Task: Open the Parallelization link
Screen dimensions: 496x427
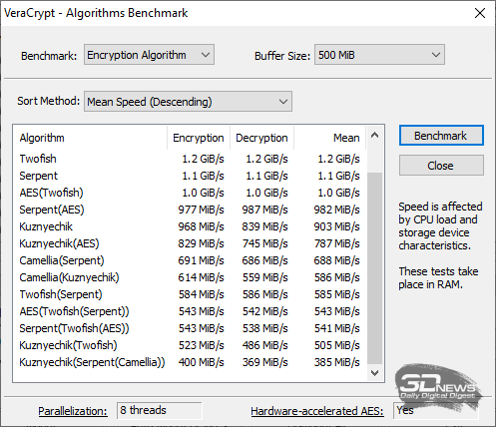Action: click(73, 411)
